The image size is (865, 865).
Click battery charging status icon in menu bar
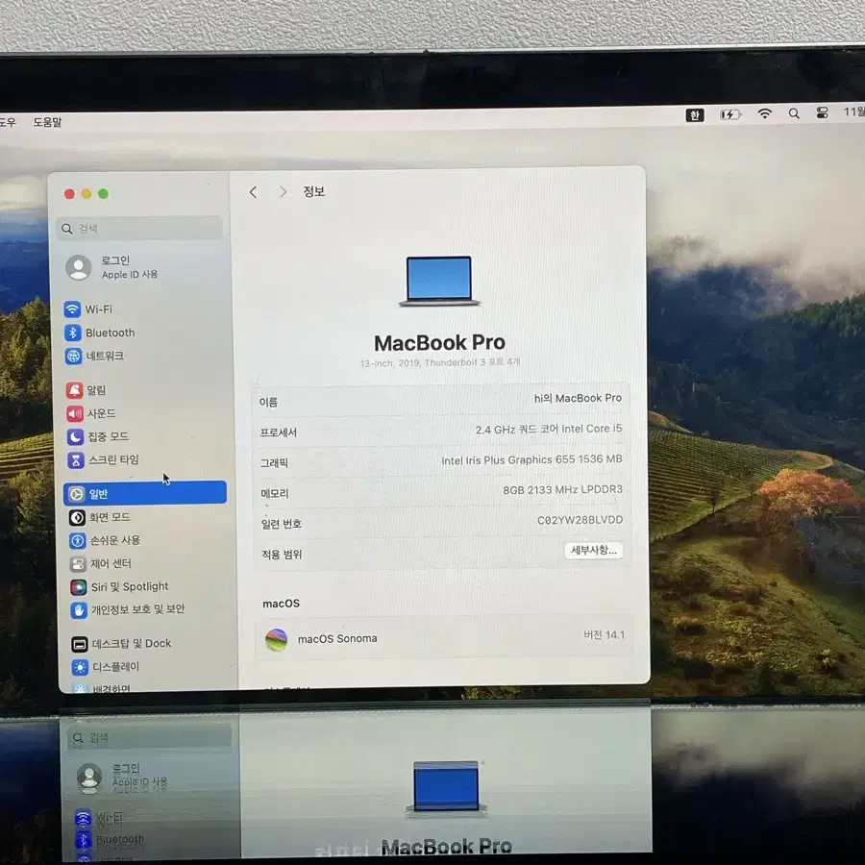(x=730, y=114)
